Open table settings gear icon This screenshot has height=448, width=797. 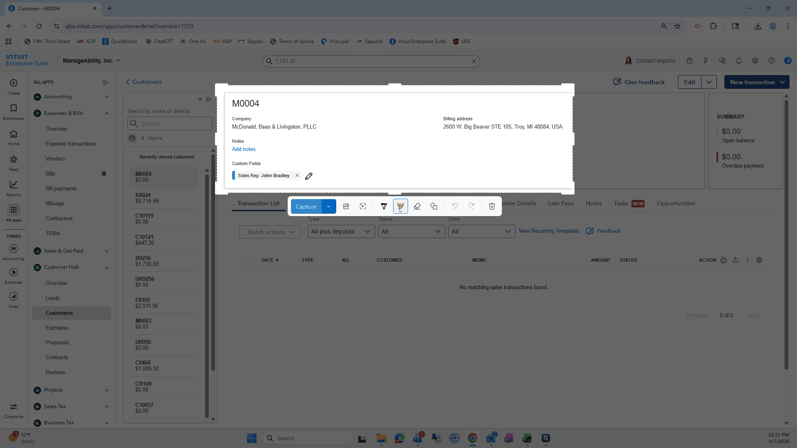[x=759, y=260]
